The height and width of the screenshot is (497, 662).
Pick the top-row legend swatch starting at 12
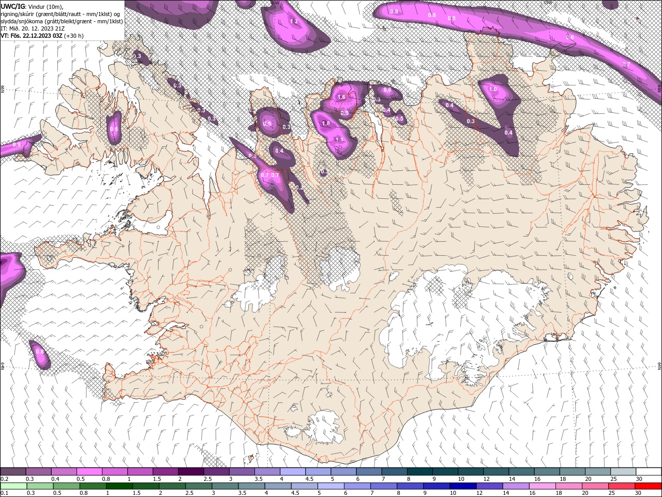coord(496,472)
